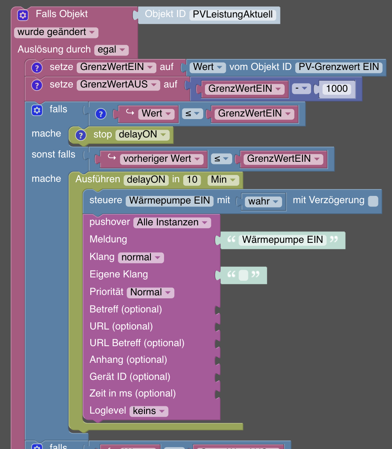Click help icon on stop delayON block
The height and width of the screenshot is (449, 392).
pyautogui.click(x=81, y=135)
